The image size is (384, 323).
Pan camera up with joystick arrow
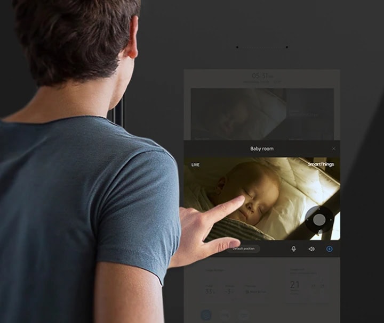pos(319,209)
